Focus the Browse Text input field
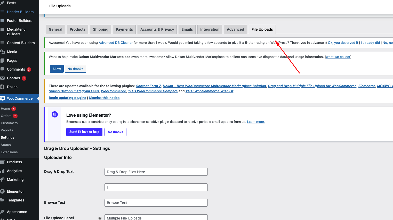The width and height of the screenshot is (393, 220). (156, 203)
